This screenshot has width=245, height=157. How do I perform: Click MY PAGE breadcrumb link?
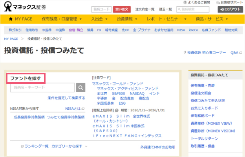pos(11,39)
